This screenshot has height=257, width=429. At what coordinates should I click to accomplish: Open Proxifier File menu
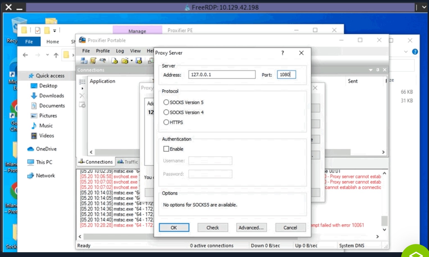pos(86,51)
